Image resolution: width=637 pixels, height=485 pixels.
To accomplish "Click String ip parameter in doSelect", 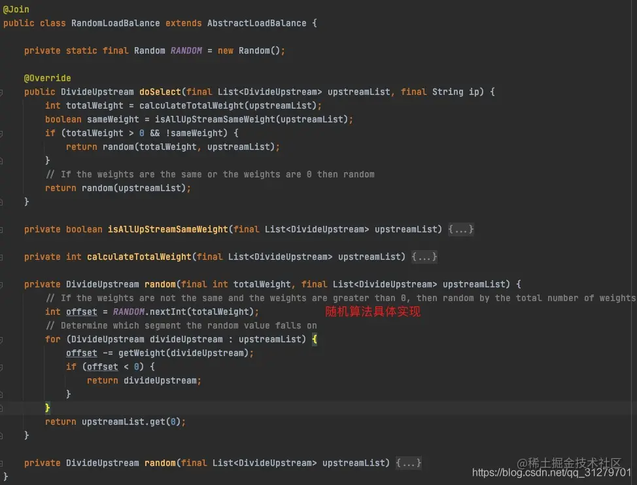I will point(456,92).
